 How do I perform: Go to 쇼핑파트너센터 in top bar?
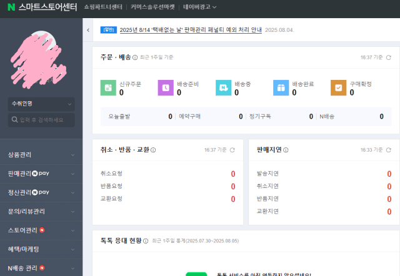point(103,7)
